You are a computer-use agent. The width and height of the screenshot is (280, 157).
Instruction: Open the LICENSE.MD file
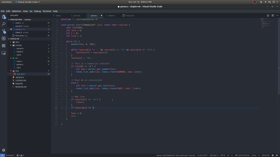(x=29, y=80)
